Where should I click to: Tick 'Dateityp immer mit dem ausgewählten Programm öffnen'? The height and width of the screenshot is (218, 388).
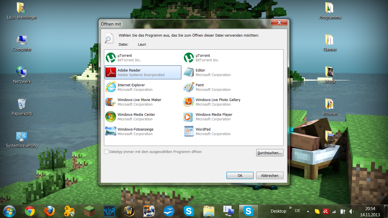(x=106, y=152)
